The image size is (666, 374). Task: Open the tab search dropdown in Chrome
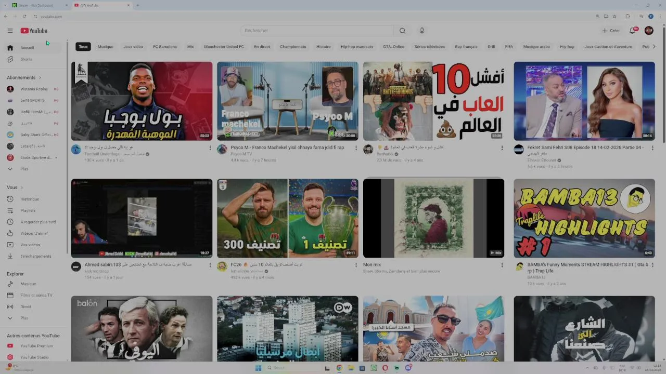pyautogui.click(x=5, y=5)
